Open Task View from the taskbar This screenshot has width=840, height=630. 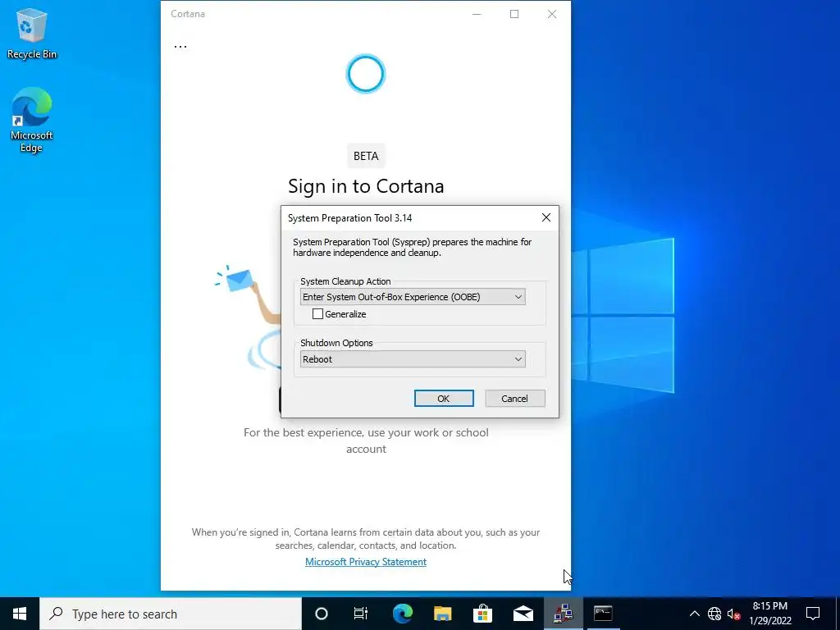361,614
